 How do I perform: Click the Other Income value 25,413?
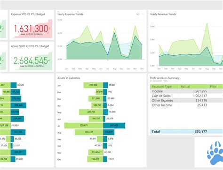[x=202, y=105]
